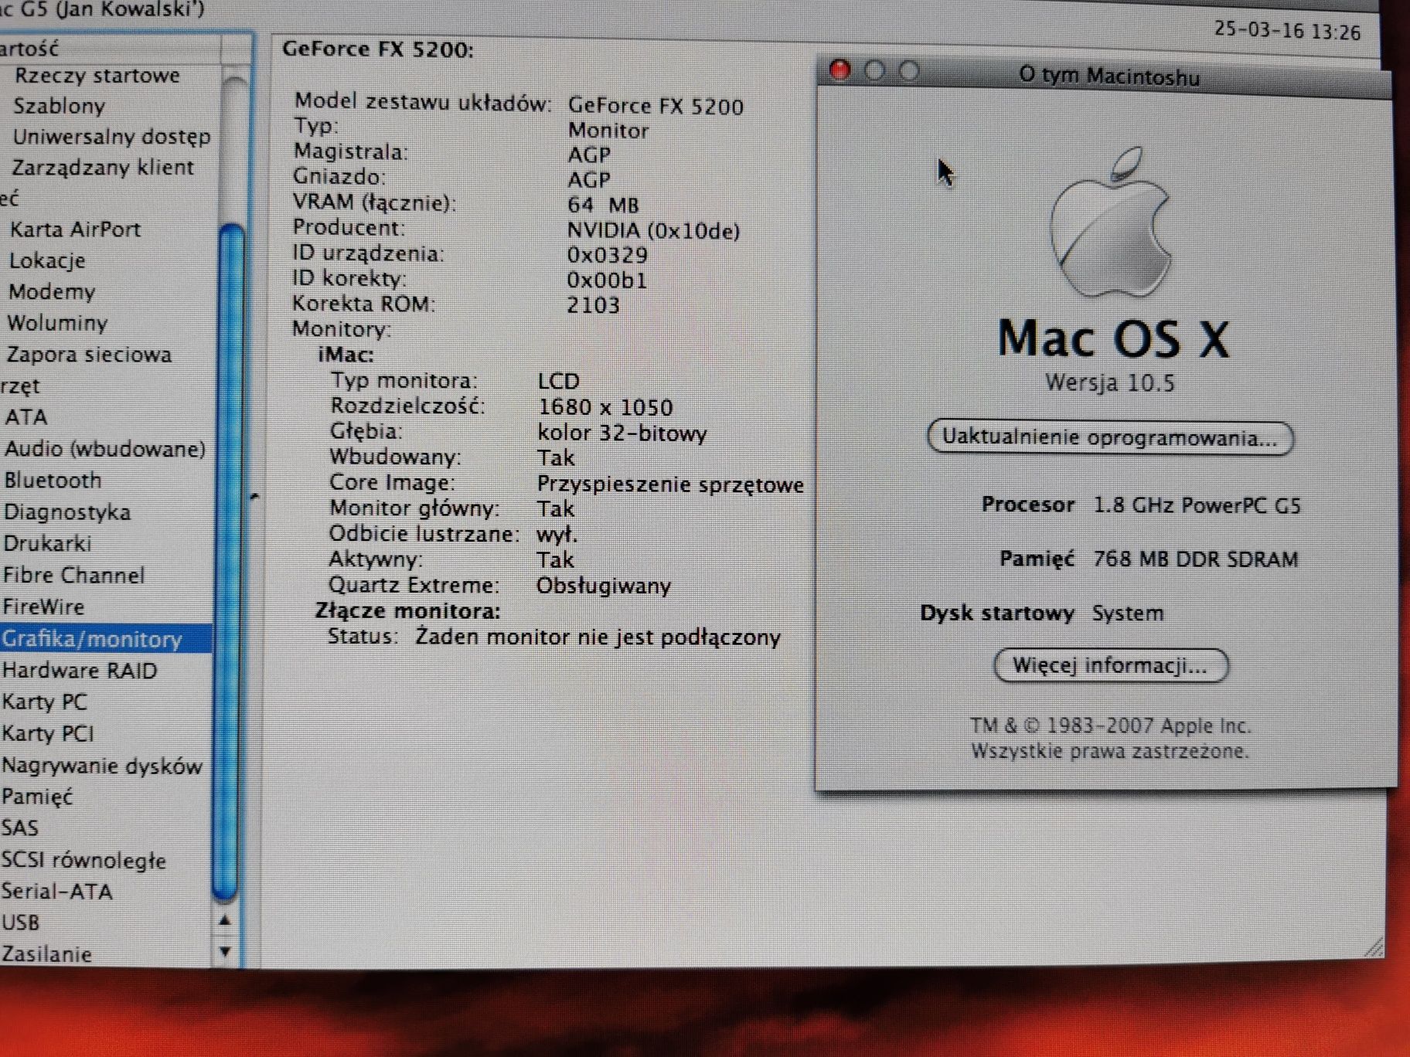The width and height of the screenshot is (1410, 1057).
Task: Select Drukarki sidebar entry
Action: [x=47, y=544]
